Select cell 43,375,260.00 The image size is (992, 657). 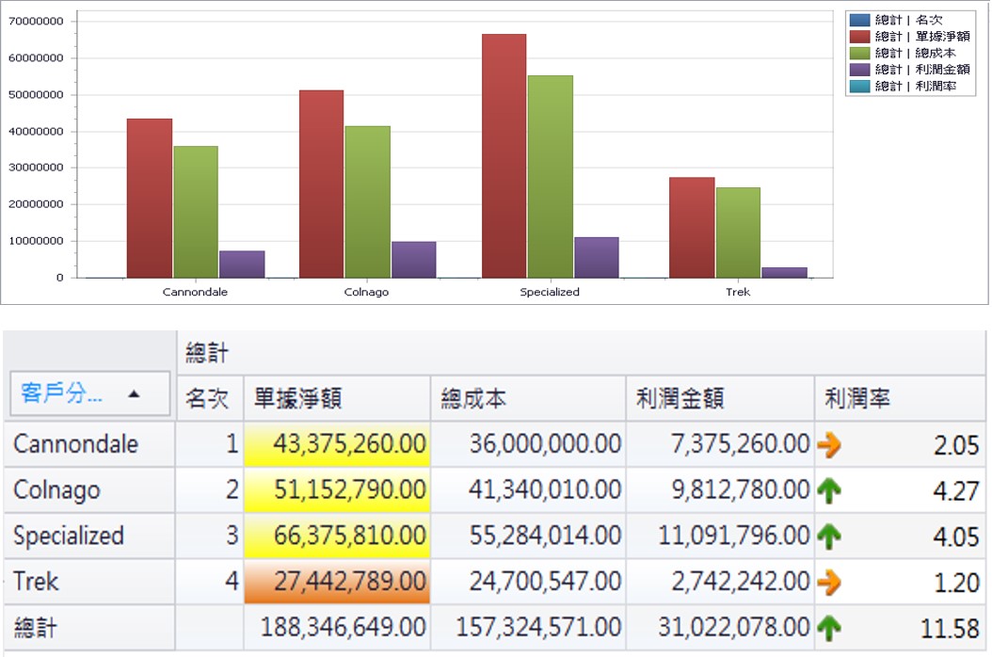337,444
